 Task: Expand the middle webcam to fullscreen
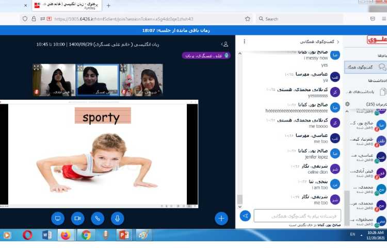[x=80, y=68]
